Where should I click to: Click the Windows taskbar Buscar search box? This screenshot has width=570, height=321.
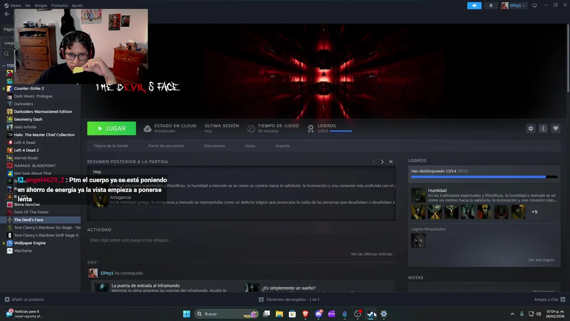pos(227,314)
